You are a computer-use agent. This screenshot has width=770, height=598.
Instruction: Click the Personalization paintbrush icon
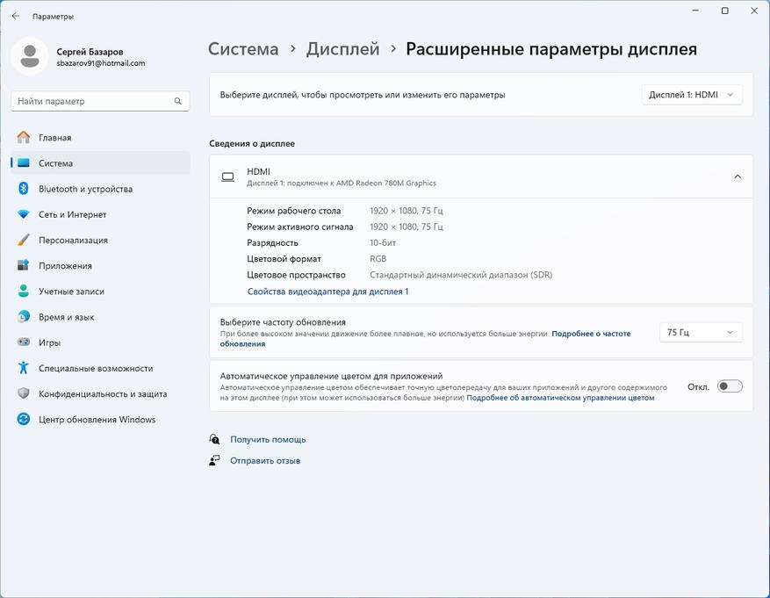pyautogui.click(x=23, y=240)
